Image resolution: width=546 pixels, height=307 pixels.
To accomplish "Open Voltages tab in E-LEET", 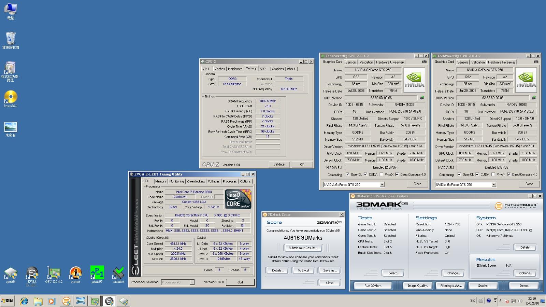I will point(214,182).
